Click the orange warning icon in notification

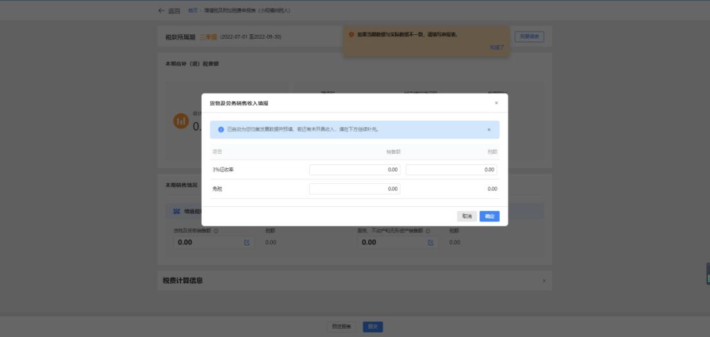pos(351,34)
